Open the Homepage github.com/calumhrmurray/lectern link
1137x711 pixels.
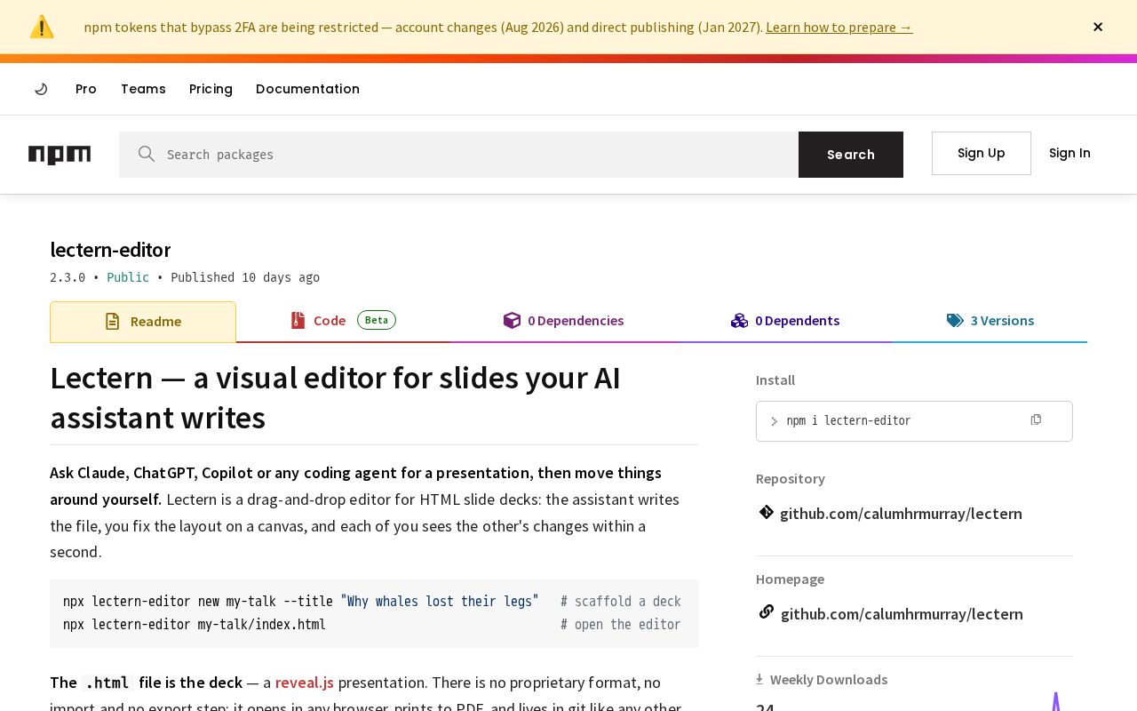902,614
